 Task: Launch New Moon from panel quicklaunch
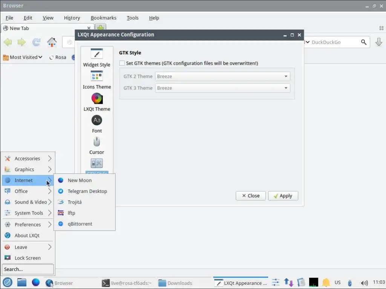pos(36,283)
